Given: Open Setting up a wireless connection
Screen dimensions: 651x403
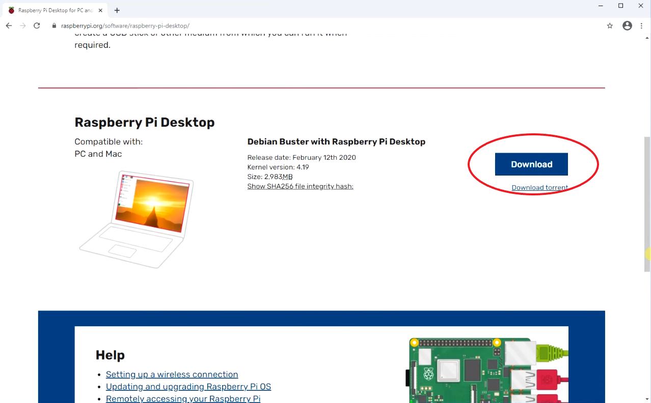Looking at the screenshot, I should (172, 374).
